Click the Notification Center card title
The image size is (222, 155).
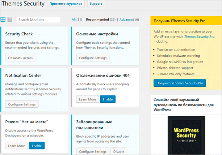[23, 75]
